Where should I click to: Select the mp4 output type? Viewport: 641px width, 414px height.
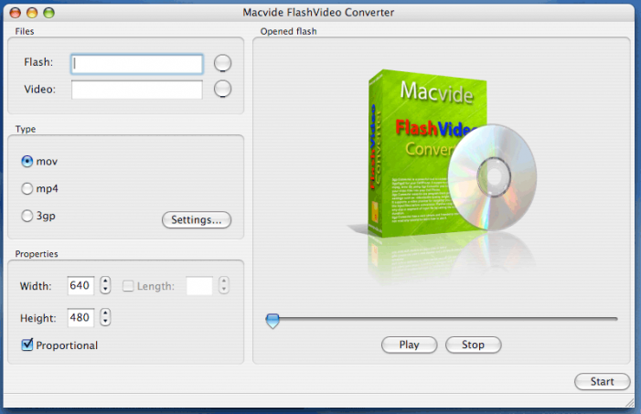[x=27, y=189]
